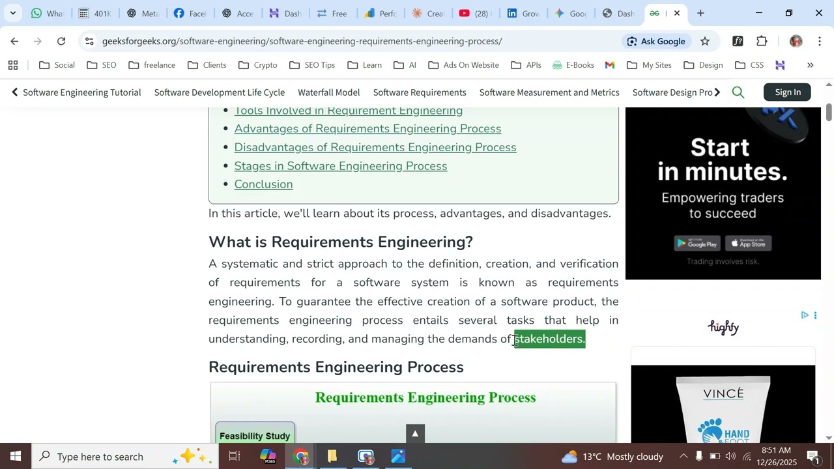Open the SEO Tips bookmarks folder
The width and height of the screenshot is (834, 469).
pyautogui.click(x=312, y=65)
